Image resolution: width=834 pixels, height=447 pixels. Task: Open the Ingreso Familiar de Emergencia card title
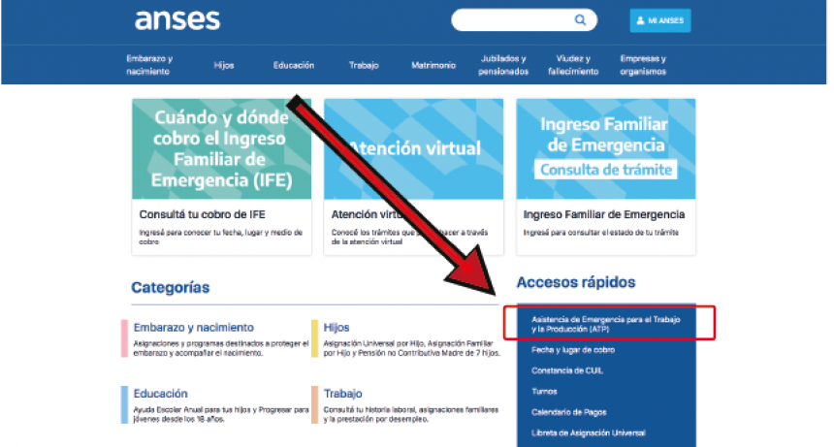tap(604, 214)
